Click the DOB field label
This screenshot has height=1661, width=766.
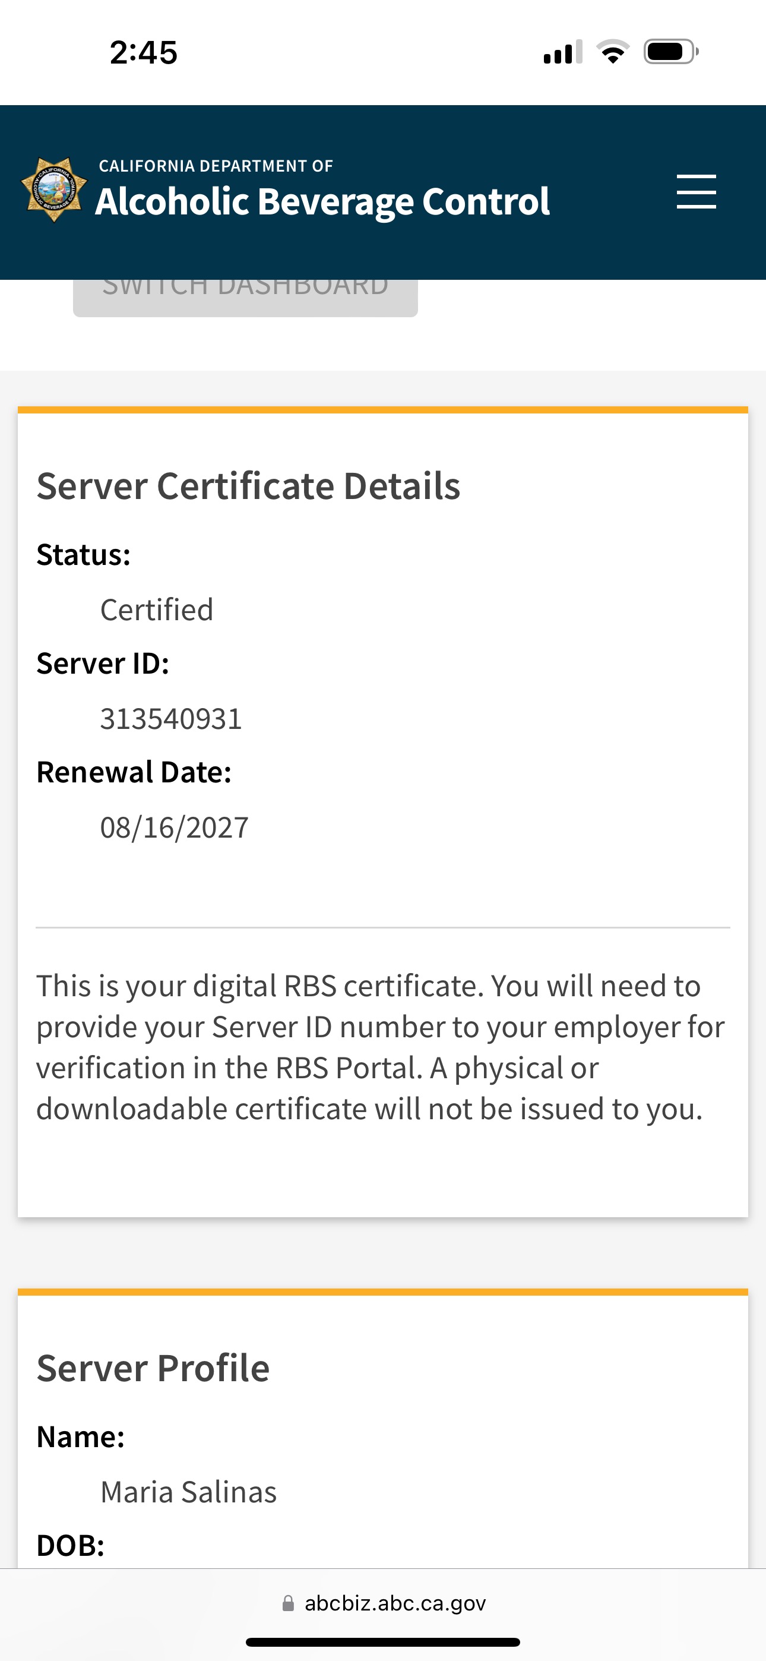(70, 1546)
